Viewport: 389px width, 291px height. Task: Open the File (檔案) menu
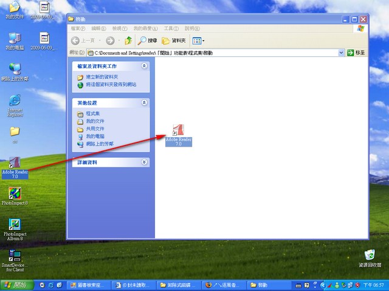(x=78, y=28)
